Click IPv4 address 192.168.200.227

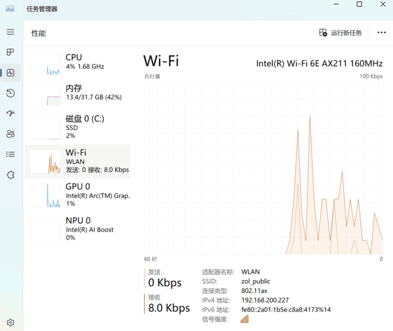click(x=265, y=300)
